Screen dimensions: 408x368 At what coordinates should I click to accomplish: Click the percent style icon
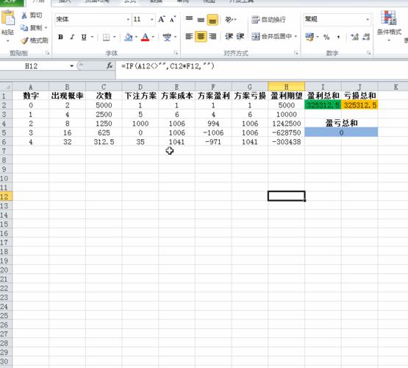point(326,38)
